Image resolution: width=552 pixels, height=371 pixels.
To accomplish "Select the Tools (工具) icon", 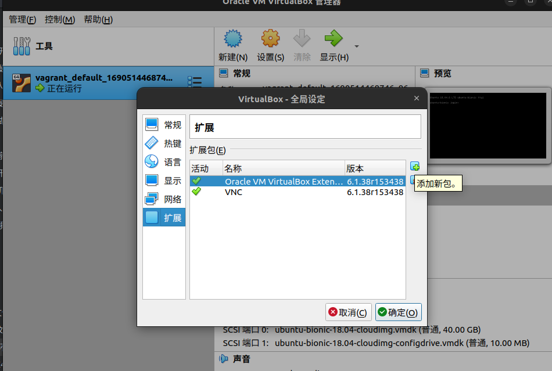I will pos(21,46).
